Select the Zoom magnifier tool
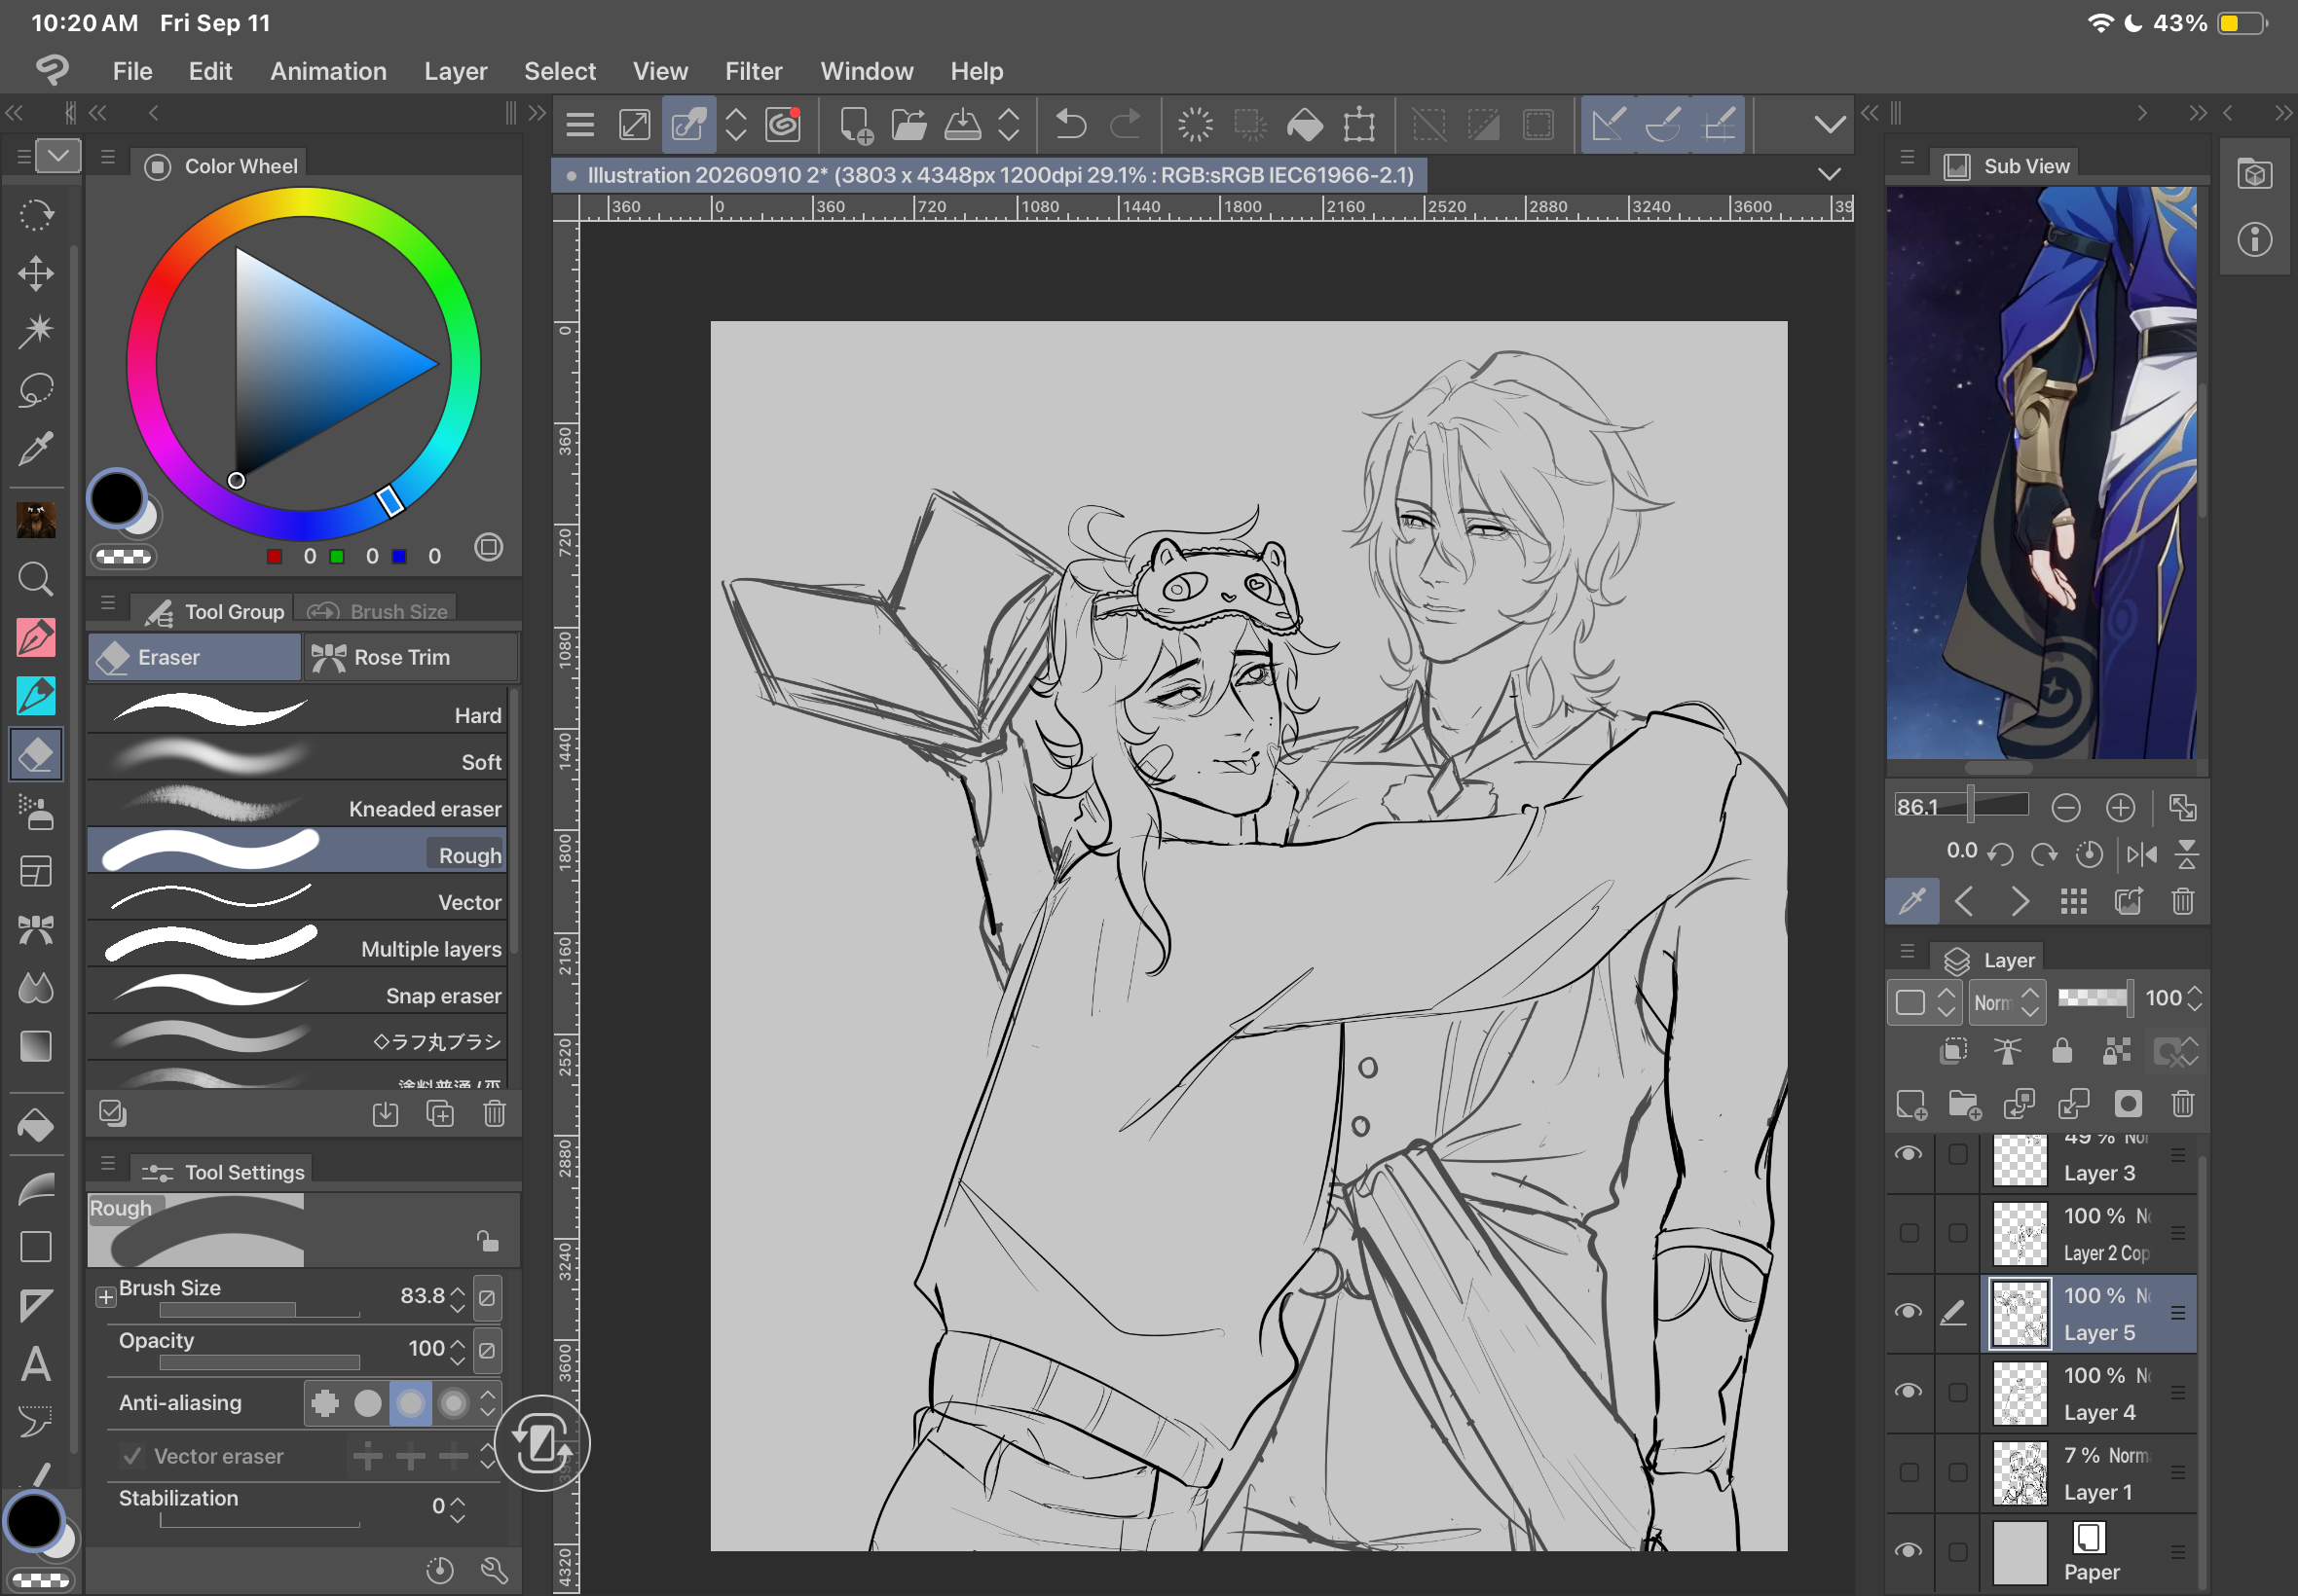2298x1596 pixels. pyautogui.click(x=36, y=579)
